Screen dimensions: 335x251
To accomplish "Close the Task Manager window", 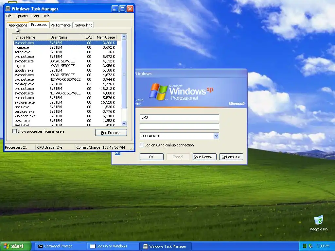I will (130, 9).
